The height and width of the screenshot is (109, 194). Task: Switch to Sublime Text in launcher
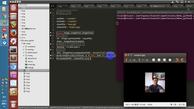coord(13,58)
